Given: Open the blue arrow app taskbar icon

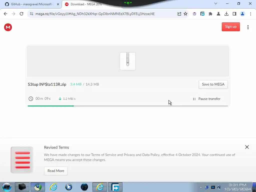Looking at the screenshot, I should coord(115,187).
